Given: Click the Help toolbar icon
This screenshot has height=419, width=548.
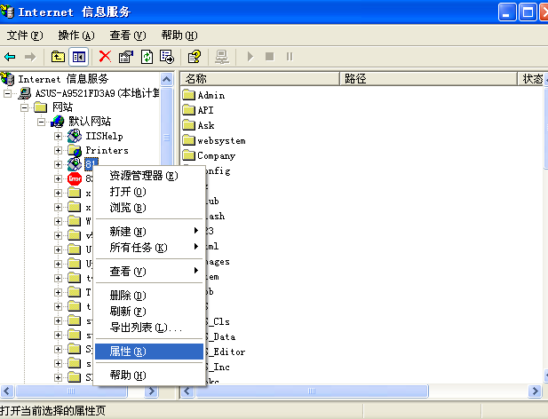Looking at the screenshot, I should click(194, 57).
